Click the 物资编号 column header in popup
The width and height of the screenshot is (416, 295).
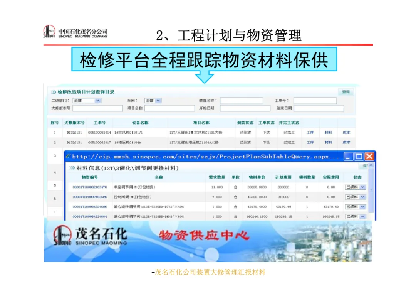90,177
